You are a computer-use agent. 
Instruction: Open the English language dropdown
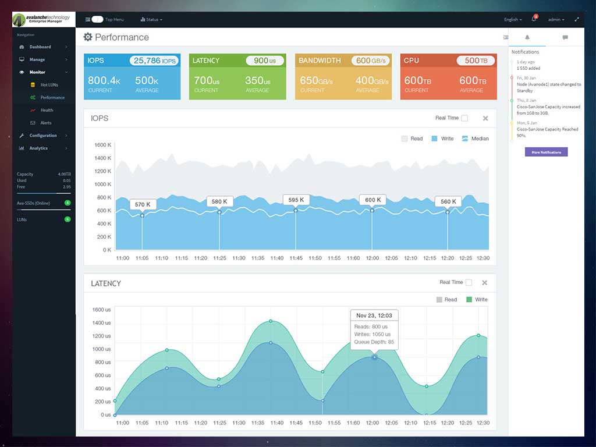point(513,19)
